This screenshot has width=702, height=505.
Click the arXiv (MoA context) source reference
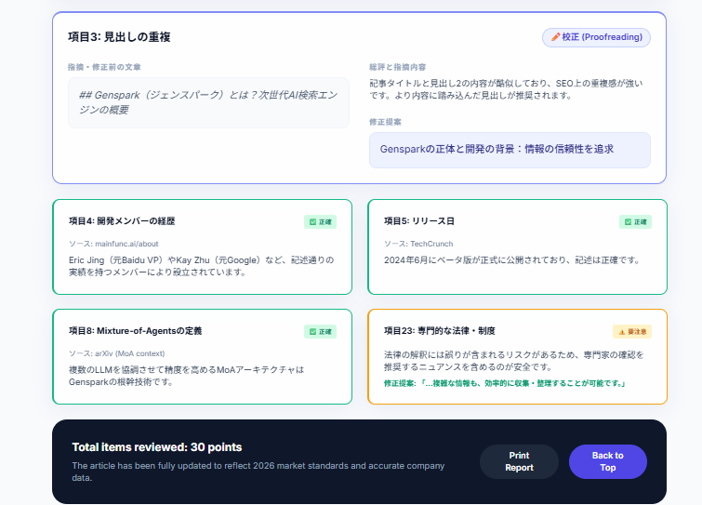tap(116, 353)
